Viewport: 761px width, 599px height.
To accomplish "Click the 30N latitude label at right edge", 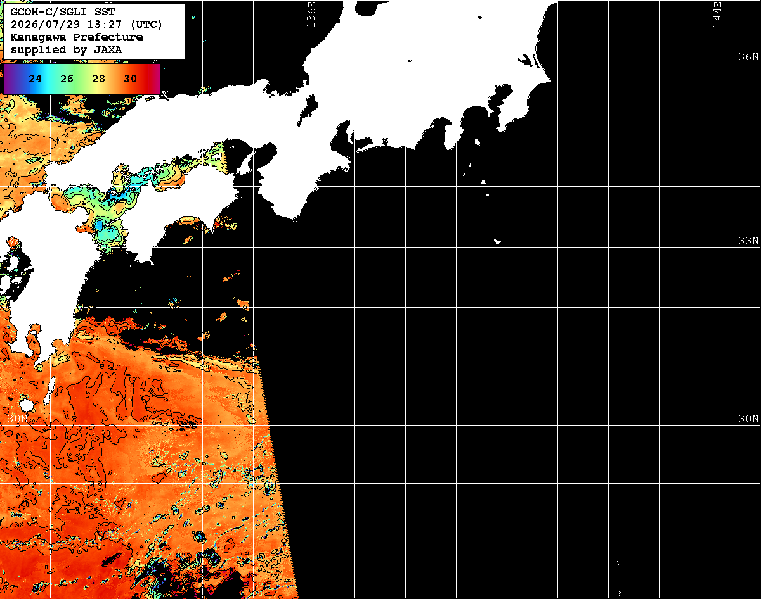I will 748,419.
